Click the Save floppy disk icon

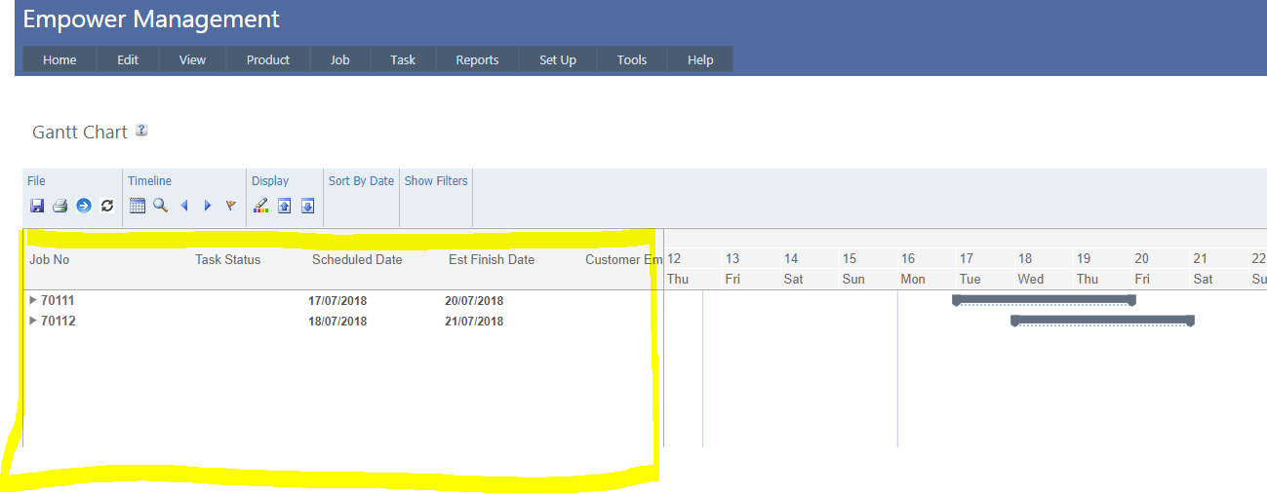(37, 206)
